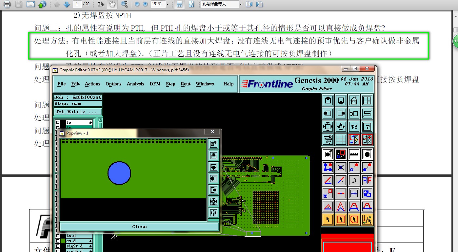The width and height of the screenshot is (458, 252).
Task: Click the email envelope icon in PDF toolbar
Action: coord(30,4)
